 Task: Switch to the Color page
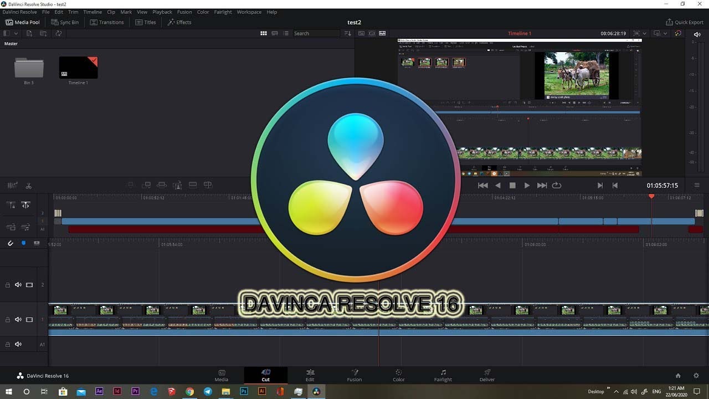(399, 375)
